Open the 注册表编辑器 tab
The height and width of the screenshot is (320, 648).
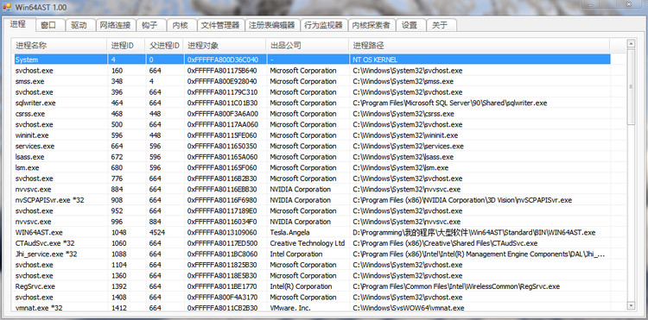[x=272, y=25]
